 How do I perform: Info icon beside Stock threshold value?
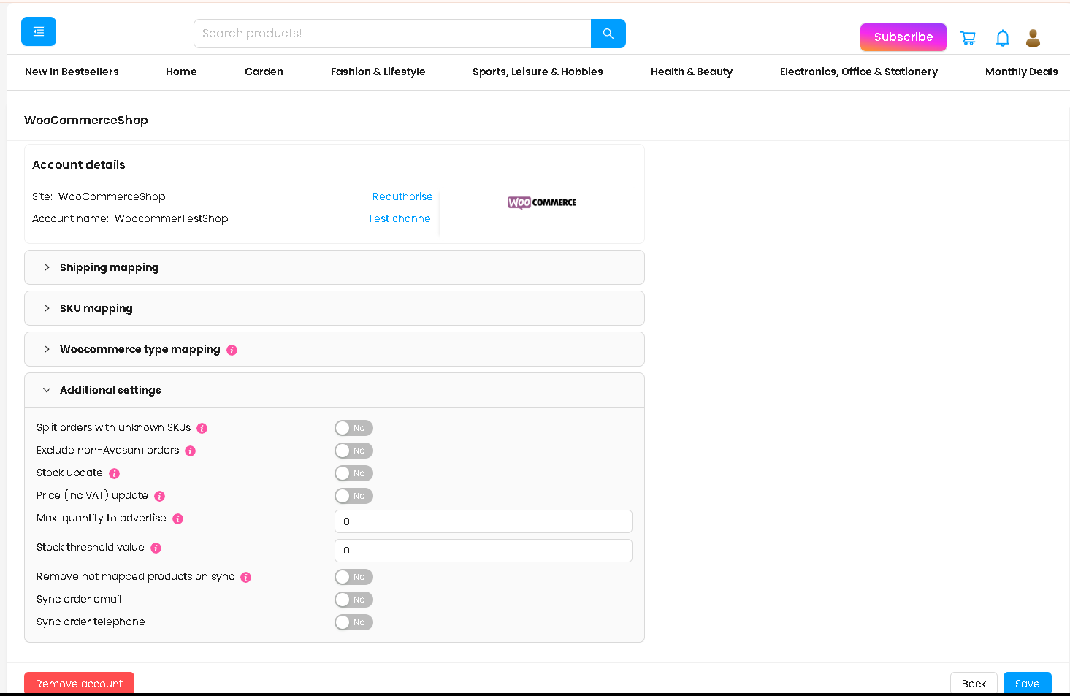pyautogui.click(x=156, y=548)
